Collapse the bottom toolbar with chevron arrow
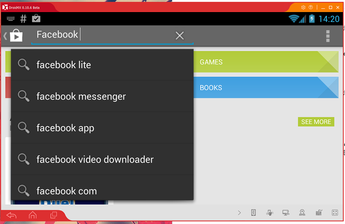The width and height of the screenshot is (345, 224). coord(239,212)
